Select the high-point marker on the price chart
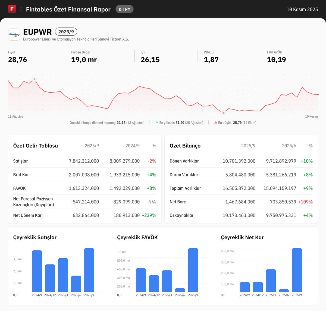Viewport: 326px width, 311px height. click(34, 79)
